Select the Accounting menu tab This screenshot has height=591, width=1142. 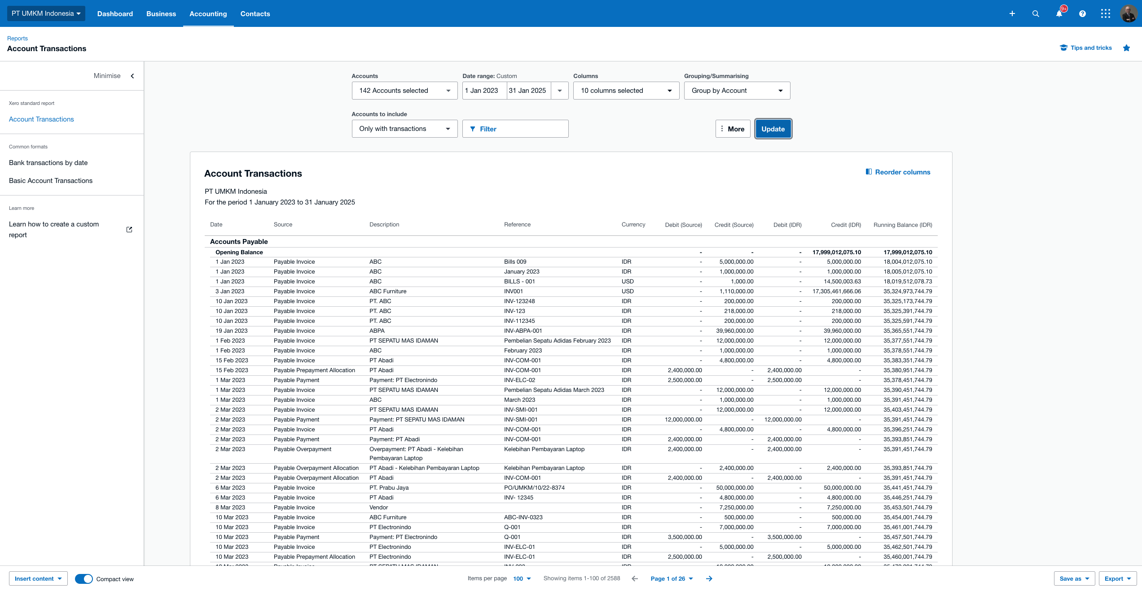coord(207,13)
